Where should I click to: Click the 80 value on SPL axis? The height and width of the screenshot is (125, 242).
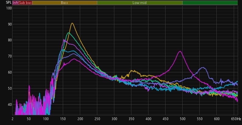point(10,40)
